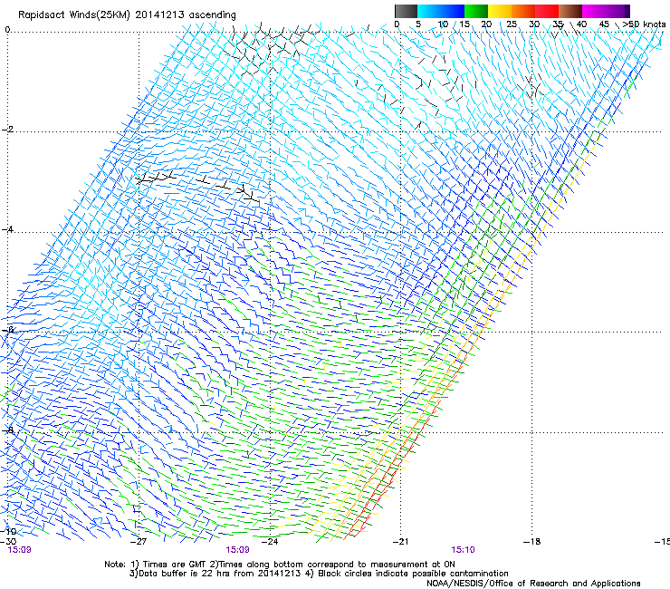Screen dimensions: 670x589
Task: Select the cyan-to-blue 5-15 knots legend gradient
Action: point(441,11)
